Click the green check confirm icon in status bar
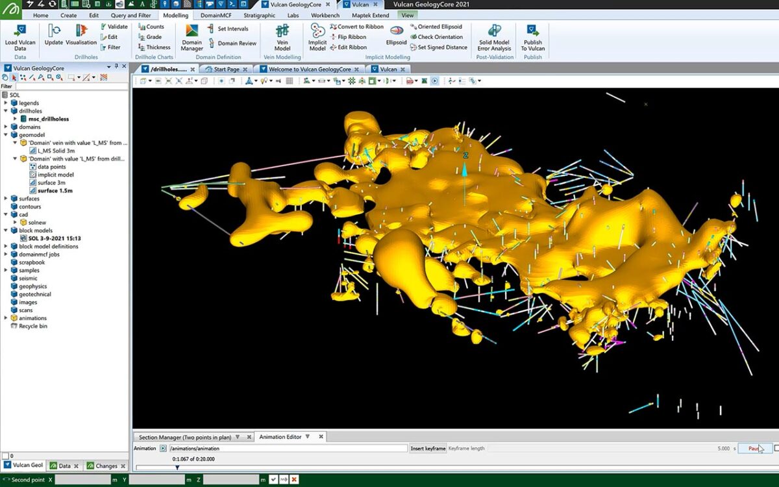The height and width of the screenshot is (487, 779). 275,479
